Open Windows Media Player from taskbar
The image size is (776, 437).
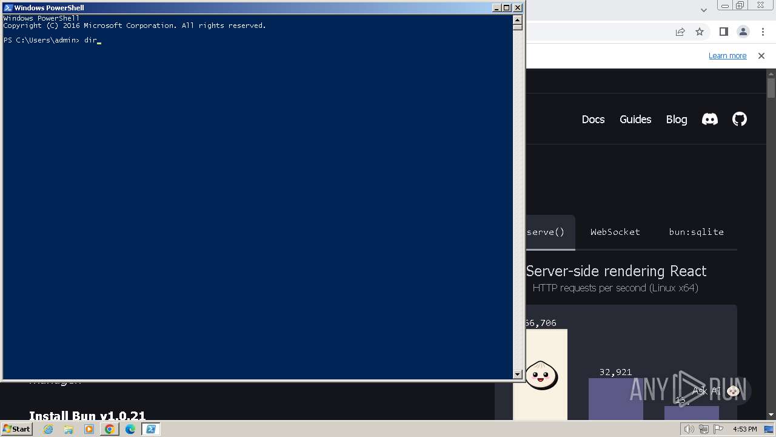[x=89, y=429]
